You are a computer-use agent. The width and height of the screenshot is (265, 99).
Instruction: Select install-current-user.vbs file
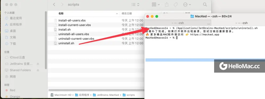(74, 25)
